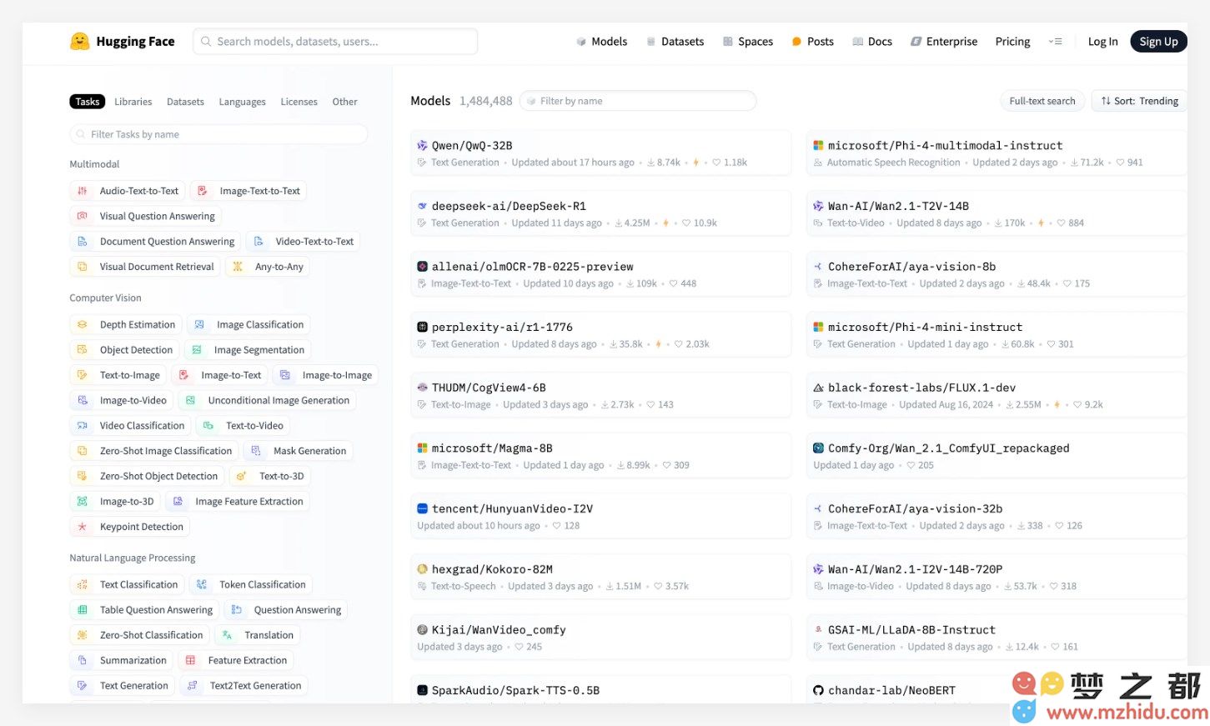Select the Video-Text-to-Text task tag
The image size is (1210, 726).
tap(304, 242)
